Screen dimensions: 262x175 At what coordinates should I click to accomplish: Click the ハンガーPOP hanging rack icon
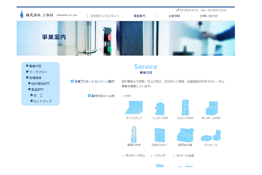tap(159, 107)
